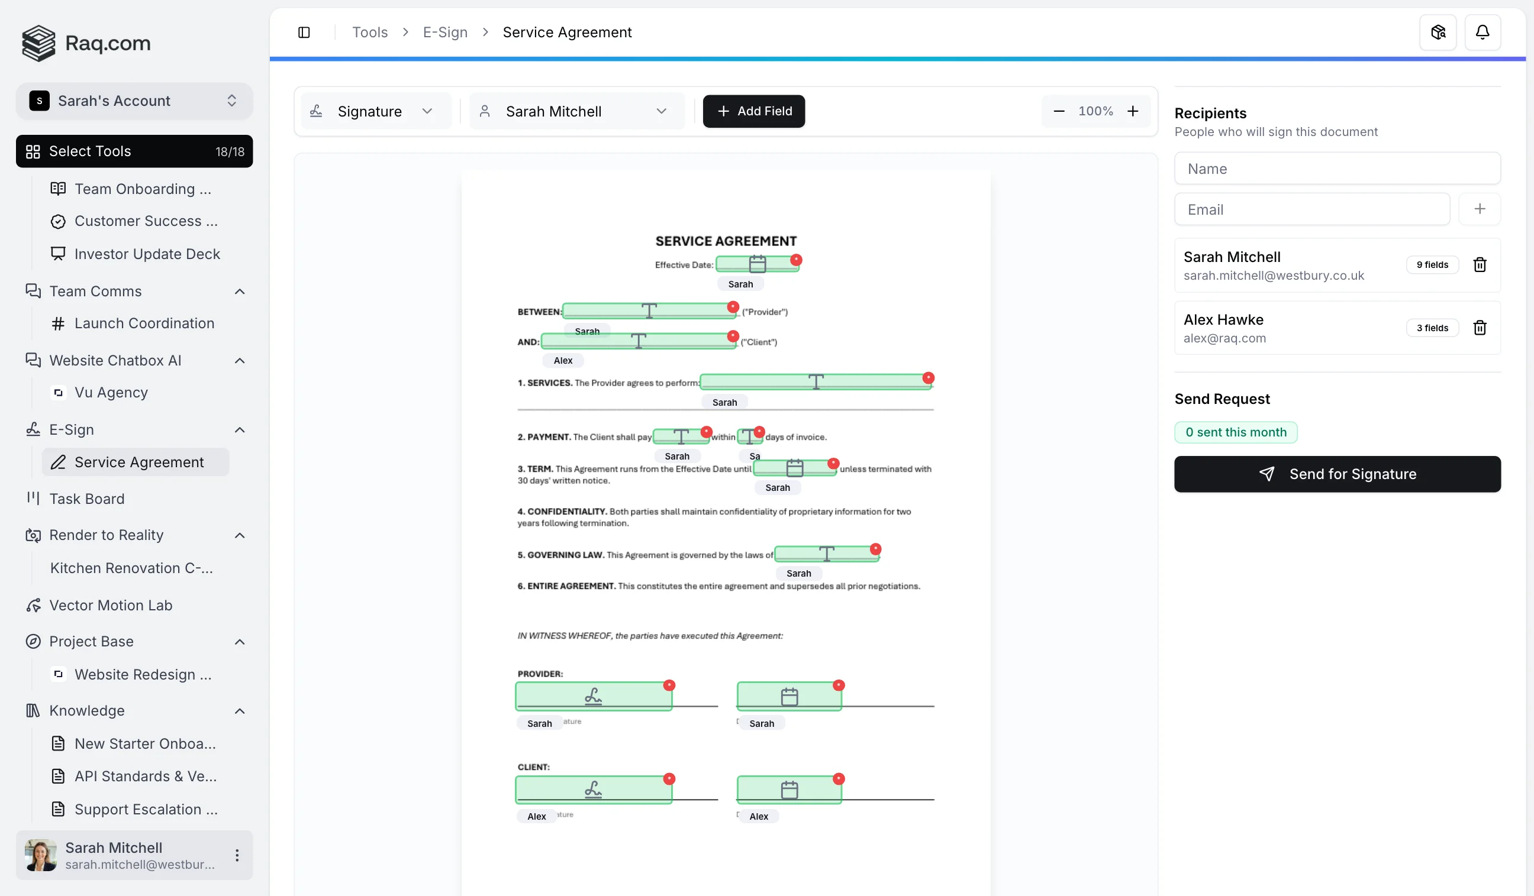The height and width of the screenshot is (896, 1534).
Task: Open the notifications bell
Action: pyautogui.click(x=1483, y=33)
